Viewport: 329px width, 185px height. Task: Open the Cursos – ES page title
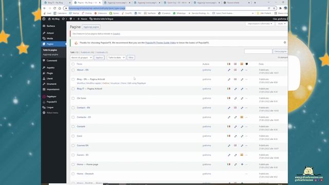tap(82, 155)
